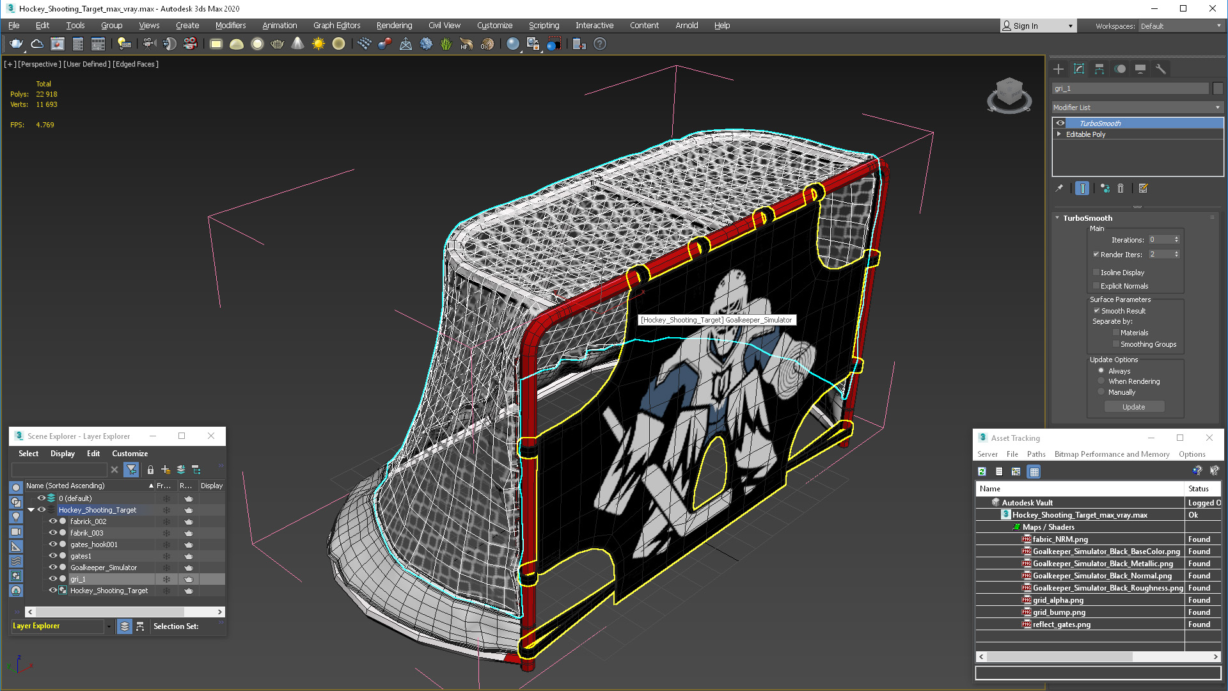1228x691 pixels.
Task: Toggle TurboSmooth modifier visibility eye
Action: (1060, 123)
